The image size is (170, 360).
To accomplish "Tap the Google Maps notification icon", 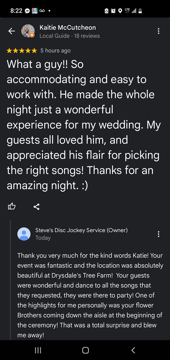I will (x=34, y=11).
